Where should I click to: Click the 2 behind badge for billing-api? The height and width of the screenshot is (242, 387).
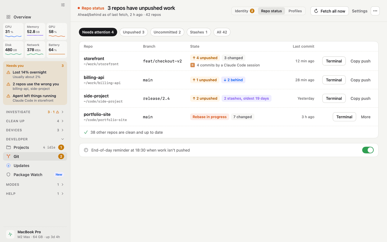233,80
